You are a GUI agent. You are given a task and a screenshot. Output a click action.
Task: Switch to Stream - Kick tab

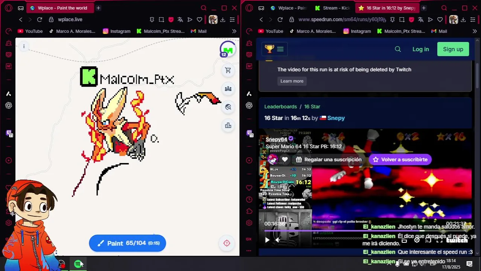[333, 8]
